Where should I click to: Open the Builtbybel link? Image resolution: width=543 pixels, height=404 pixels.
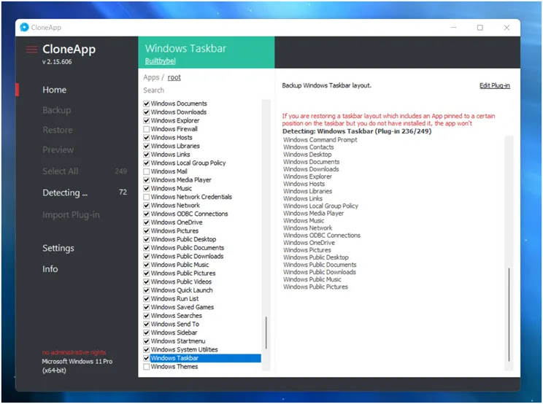pyautogui.click(x=160, y=61)
